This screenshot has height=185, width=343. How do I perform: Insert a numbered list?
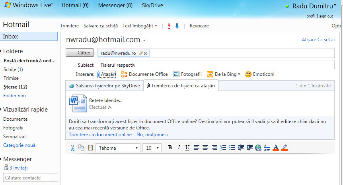tap(223, 148)
